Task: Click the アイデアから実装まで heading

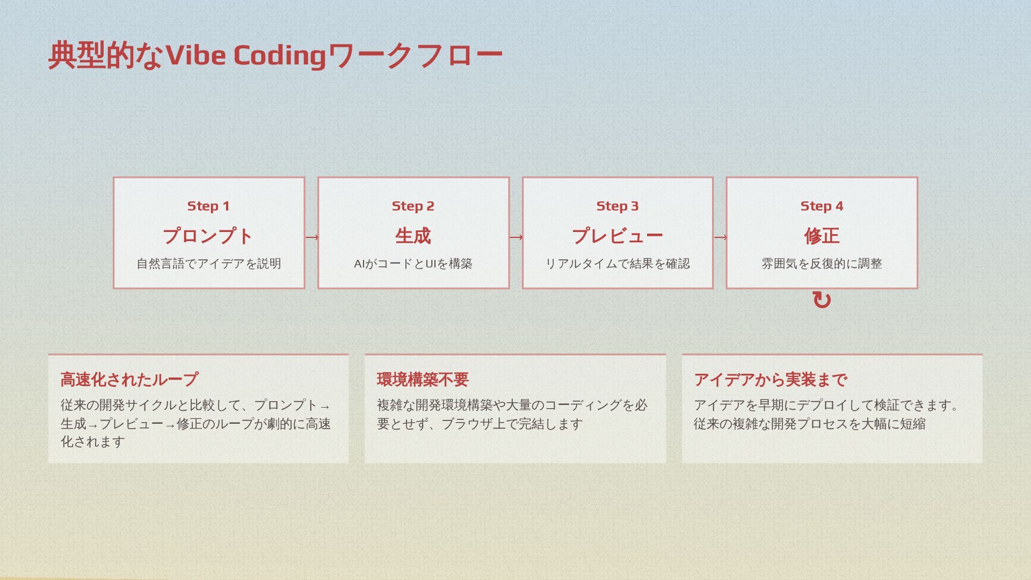Action: [x=770, y=380]
